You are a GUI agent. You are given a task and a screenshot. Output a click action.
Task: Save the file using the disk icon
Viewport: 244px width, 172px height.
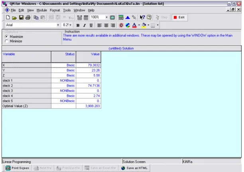(x=21, y=18)
